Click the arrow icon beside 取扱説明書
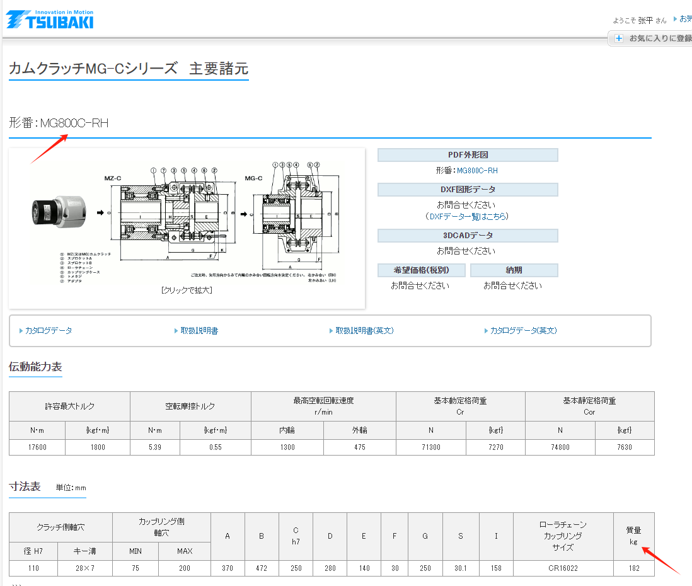The height and width of the screenshot is (586, 692). (176, 330)
